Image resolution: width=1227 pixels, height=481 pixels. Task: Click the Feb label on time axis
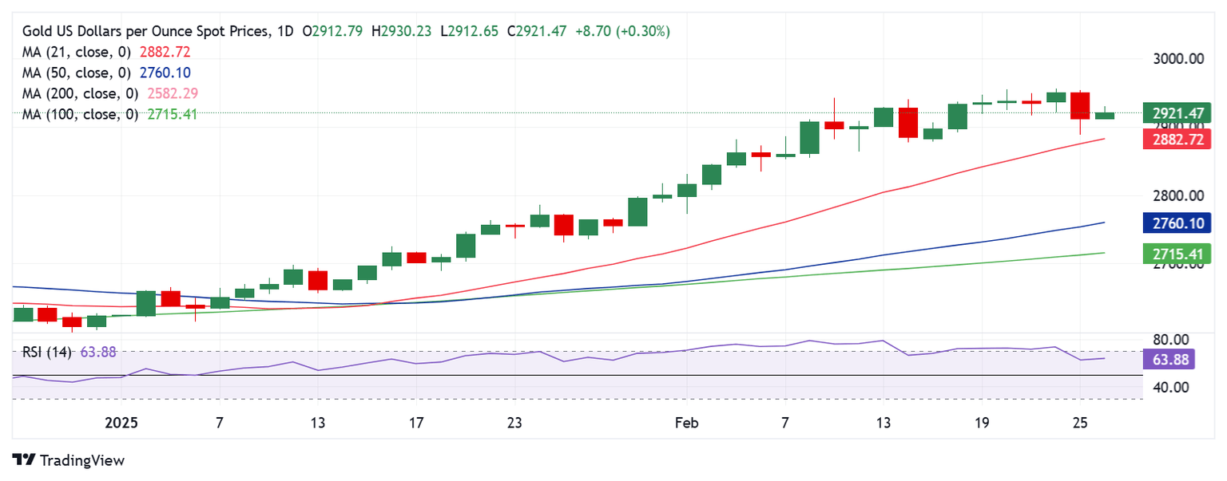coord(686,423)
